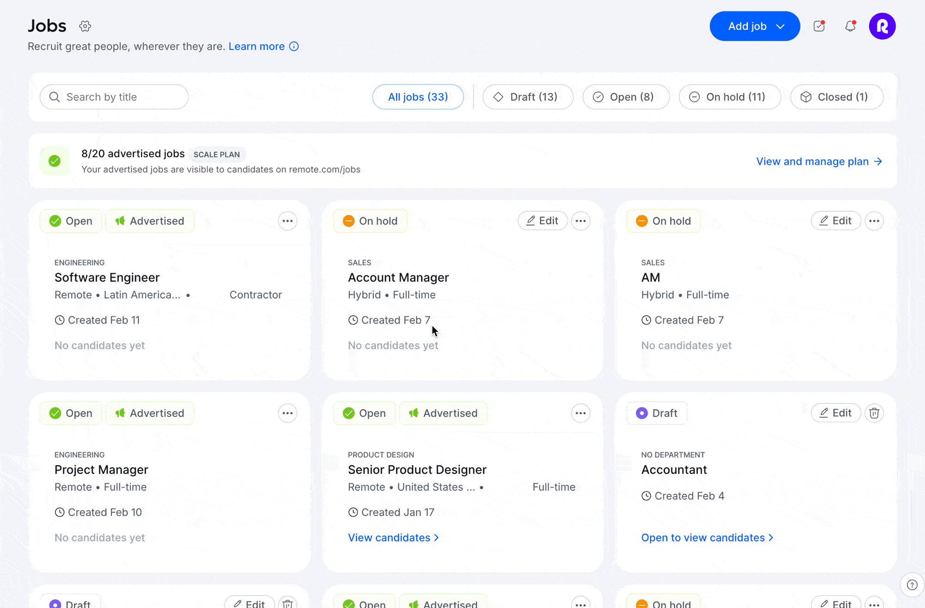This screenshot has width=925, height=608.
Task: Open Jobs settings gear icon
Action: 85,26
